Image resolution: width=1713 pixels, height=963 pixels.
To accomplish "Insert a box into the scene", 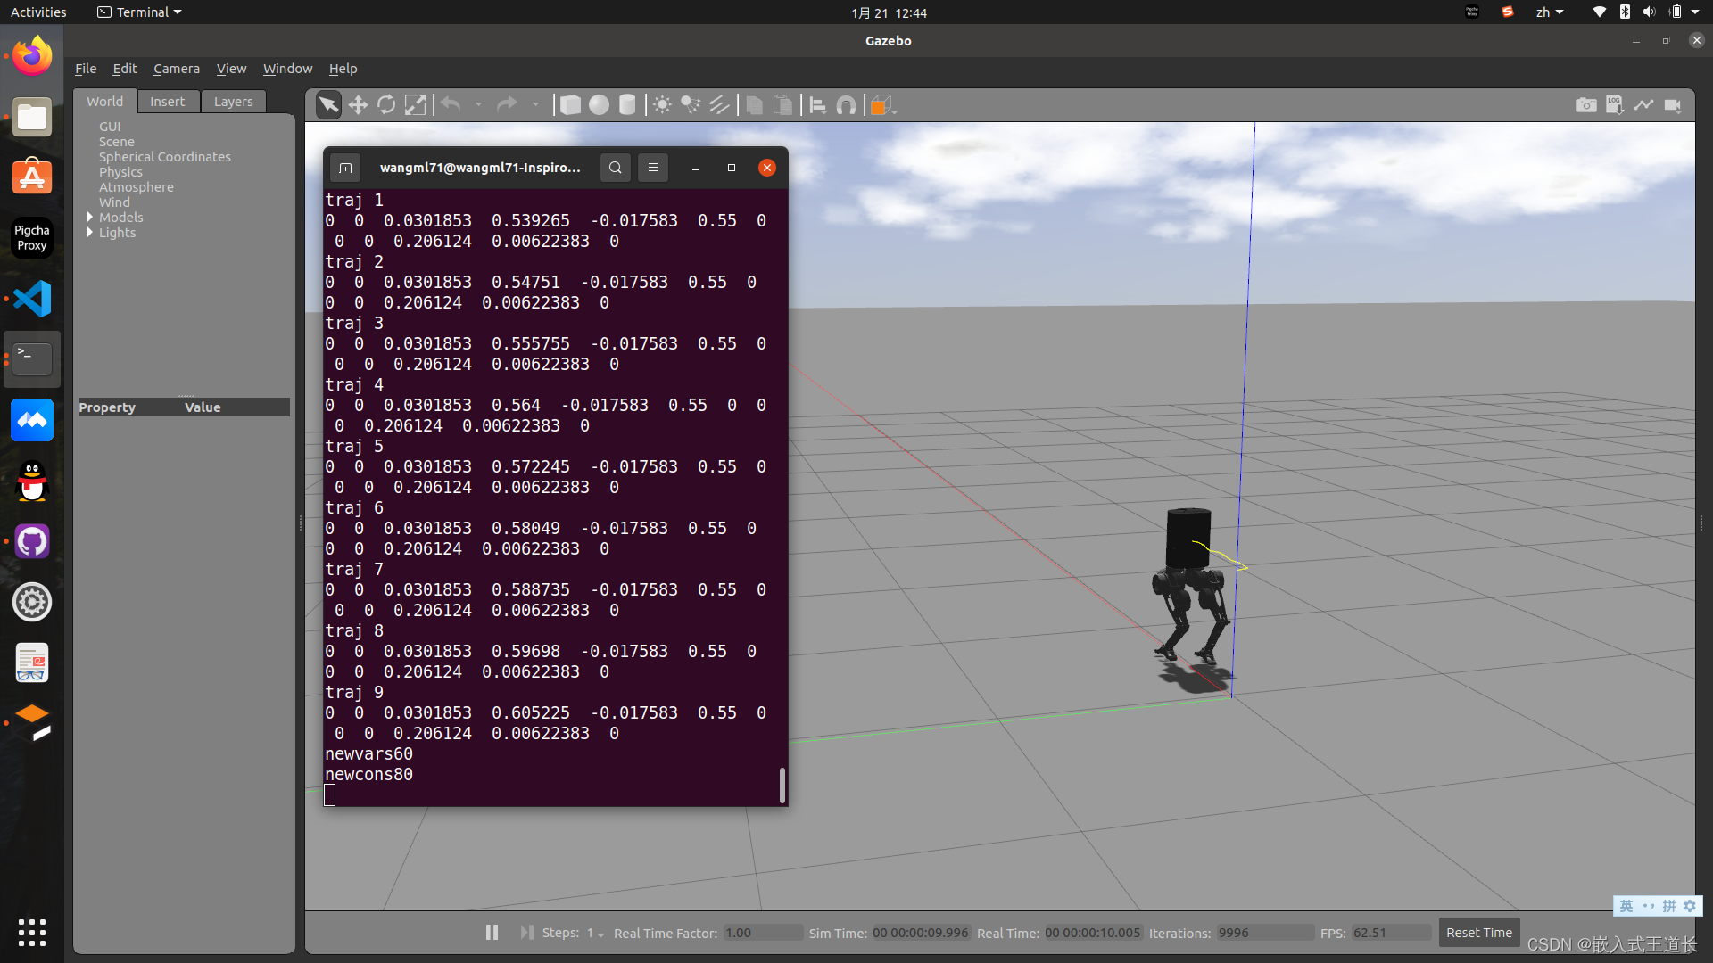I will (571, 104).
